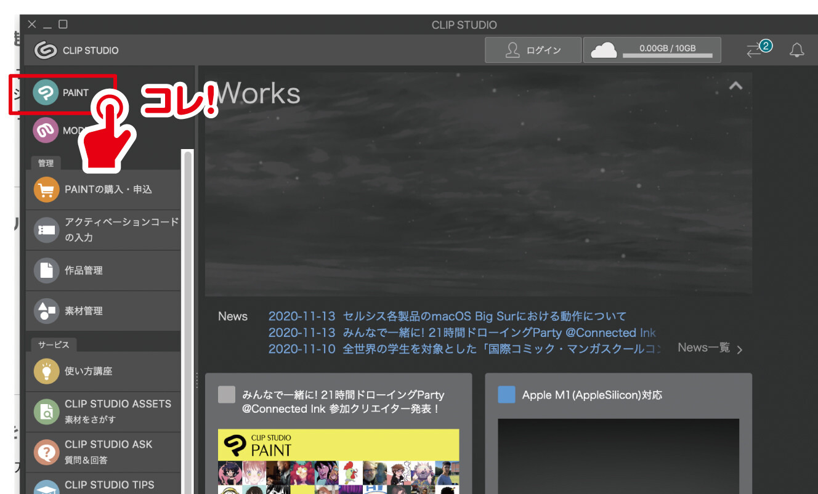Open CLIP STUDIO PAINT article thumbnail
818x494 pixels.
pyautogui.click(x=338, y=461)
